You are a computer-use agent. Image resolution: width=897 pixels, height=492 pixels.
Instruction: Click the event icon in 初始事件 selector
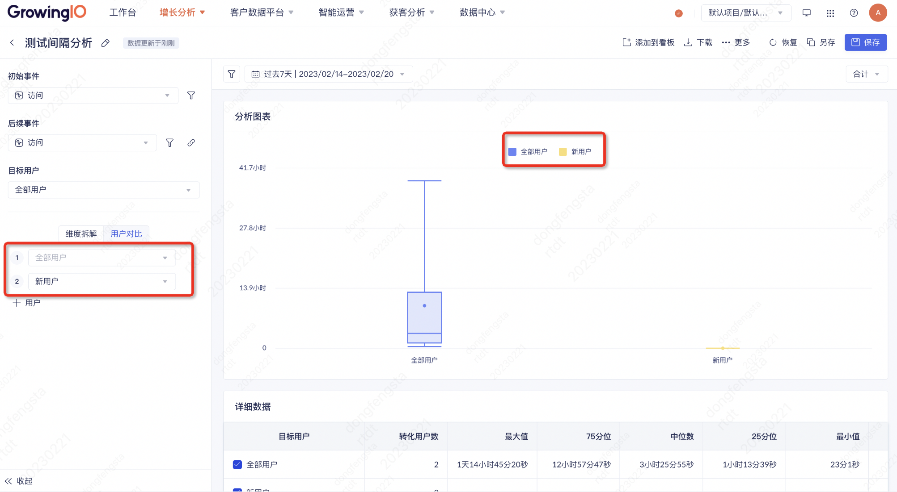tap(19, 96)
